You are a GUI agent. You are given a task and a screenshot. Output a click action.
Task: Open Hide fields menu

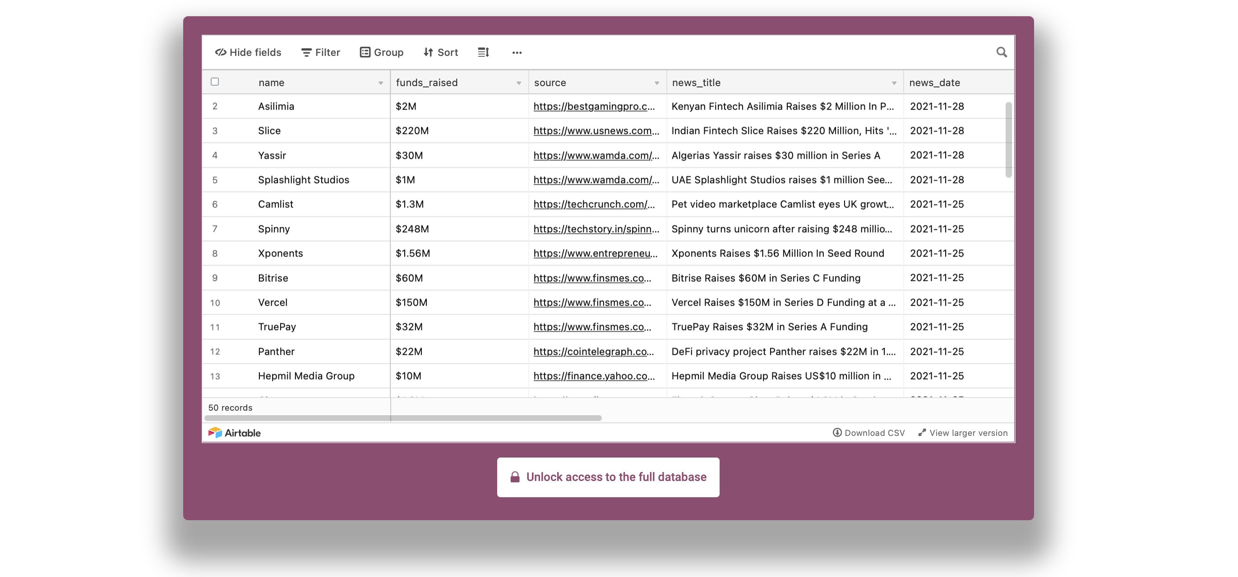click(x=248, y=52)
